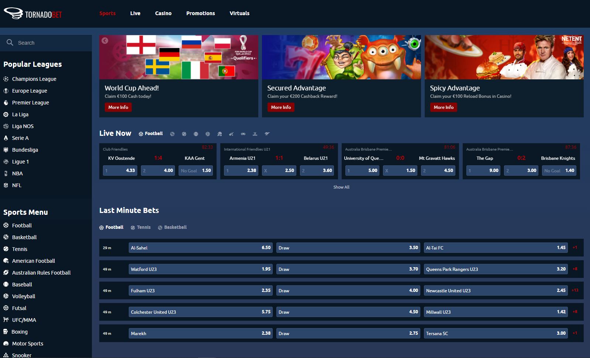
Task: Click the Europe League icon
Action: pos(6,91)
